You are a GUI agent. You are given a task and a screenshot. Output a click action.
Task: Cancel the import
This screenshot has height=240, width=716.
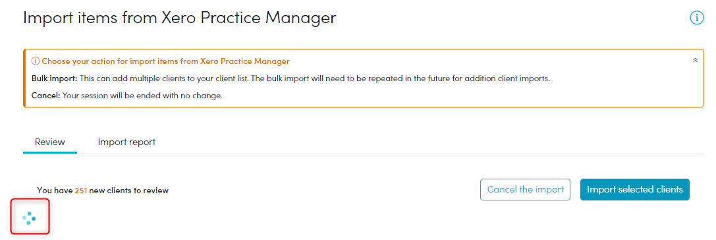[x=525, y=189]
